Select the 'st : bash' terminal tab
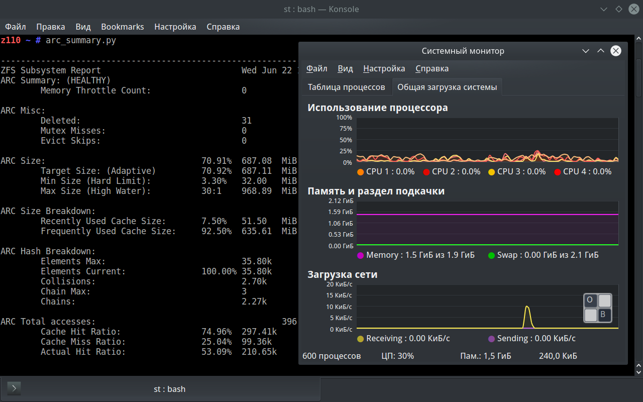 (169, 388)
